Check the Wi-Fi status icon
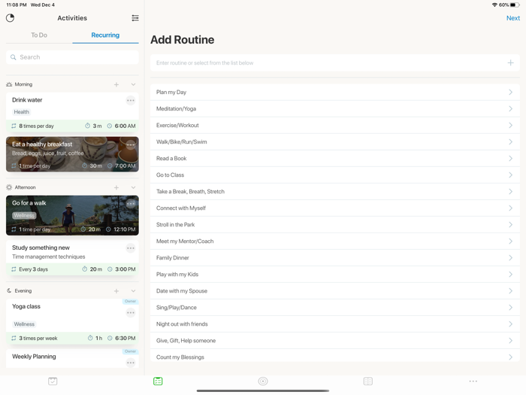Image resolution: width=526 pixels, height=395 pixels. (x=494, y=5)
